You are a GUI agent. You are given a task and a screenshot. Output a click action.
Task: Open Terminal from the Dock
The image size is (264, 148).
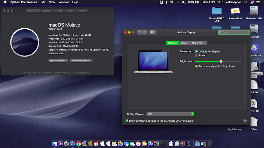click(162, 144)
